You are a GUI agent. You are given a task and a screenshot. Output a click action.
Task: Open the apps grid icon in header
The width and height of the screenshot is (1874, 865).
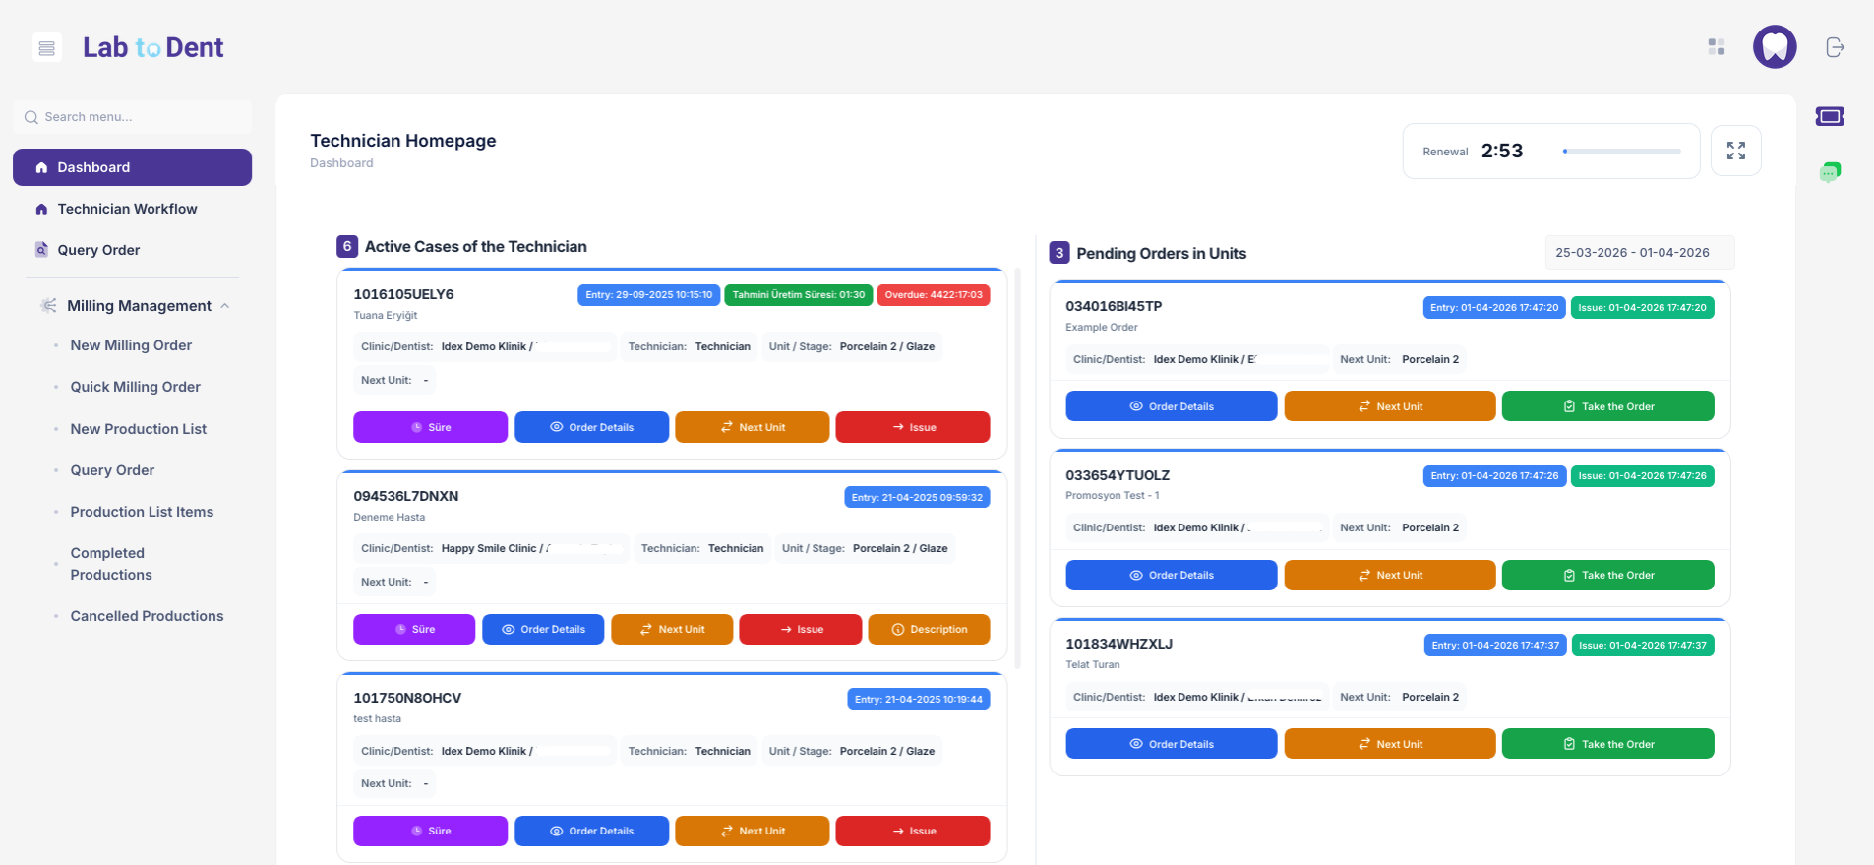pos(1717,47)
